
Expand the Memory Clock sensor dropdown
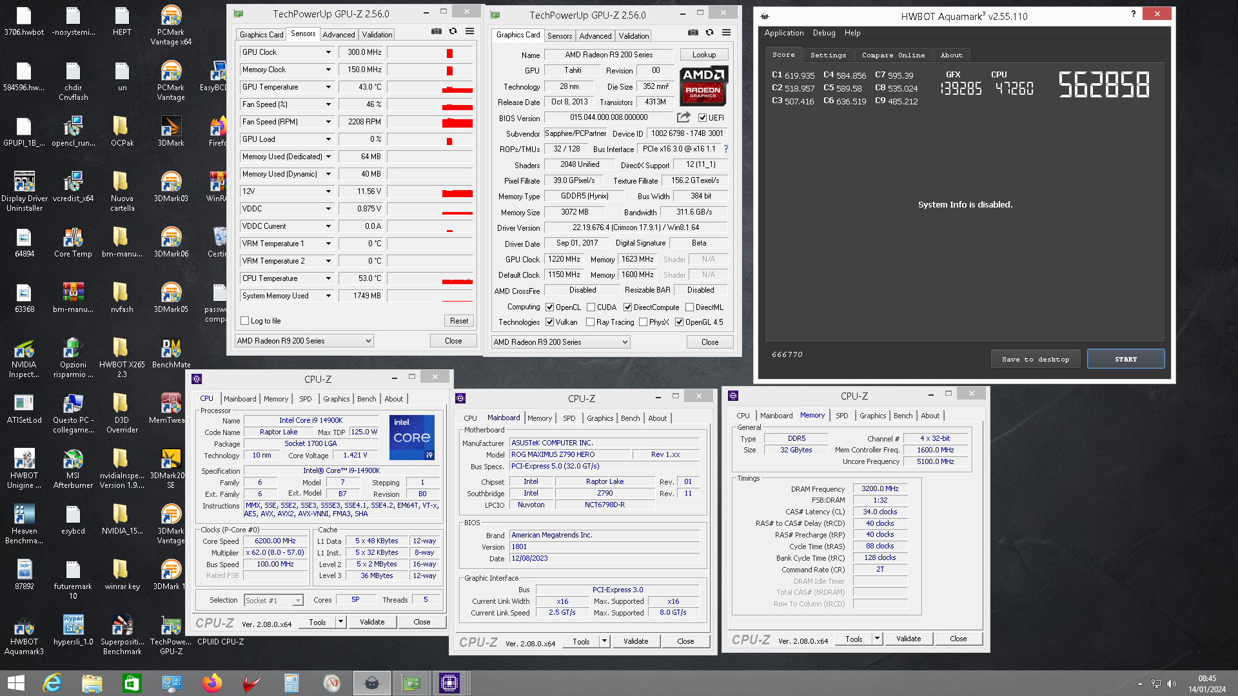pos(328,70)
